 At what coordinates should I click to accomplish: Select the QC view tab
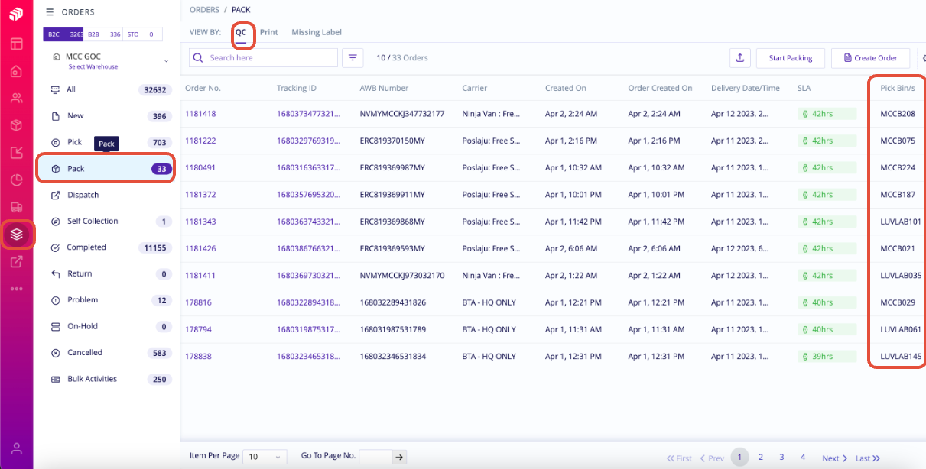[x=241, y=32]
